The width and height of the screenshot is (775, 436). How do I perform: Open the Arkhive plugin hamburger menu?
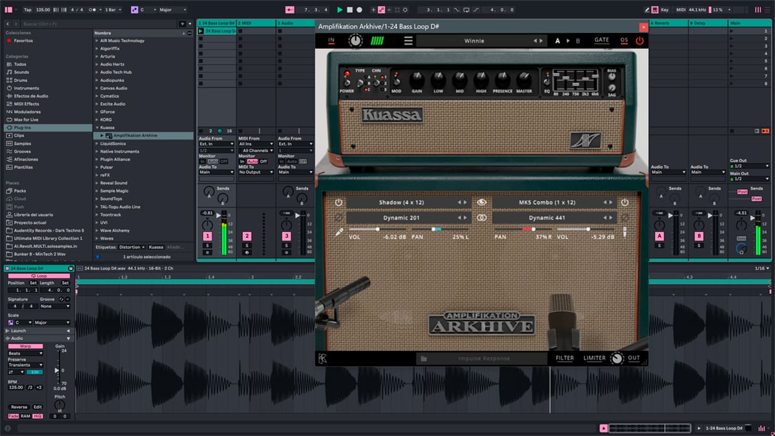408,41
